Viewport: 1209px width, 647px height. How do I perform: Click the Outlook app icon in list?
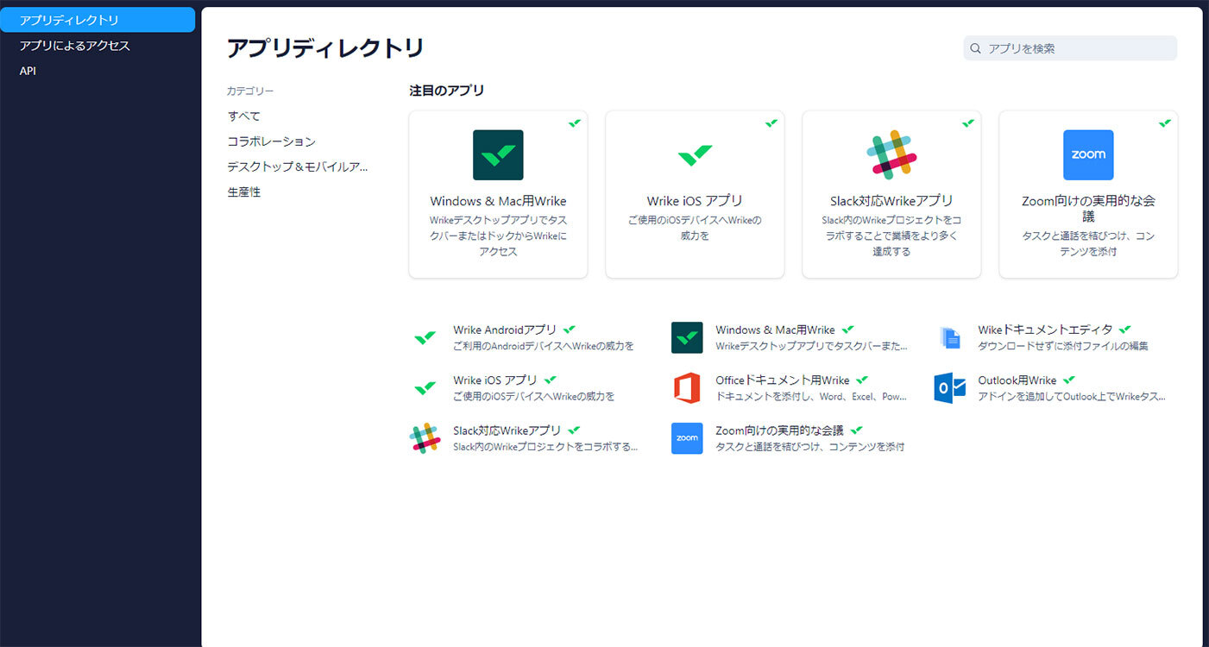pyautogui.click(x=949, y=388)
